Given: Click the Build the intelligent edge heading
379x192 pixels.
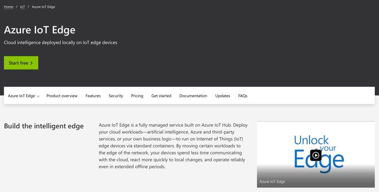Looking at the screenshot, I should pos(44,126).
